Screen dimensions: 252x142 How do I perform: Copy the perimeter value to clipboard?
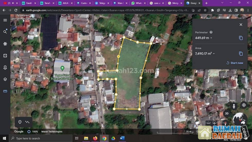click(x=241, y=38)
